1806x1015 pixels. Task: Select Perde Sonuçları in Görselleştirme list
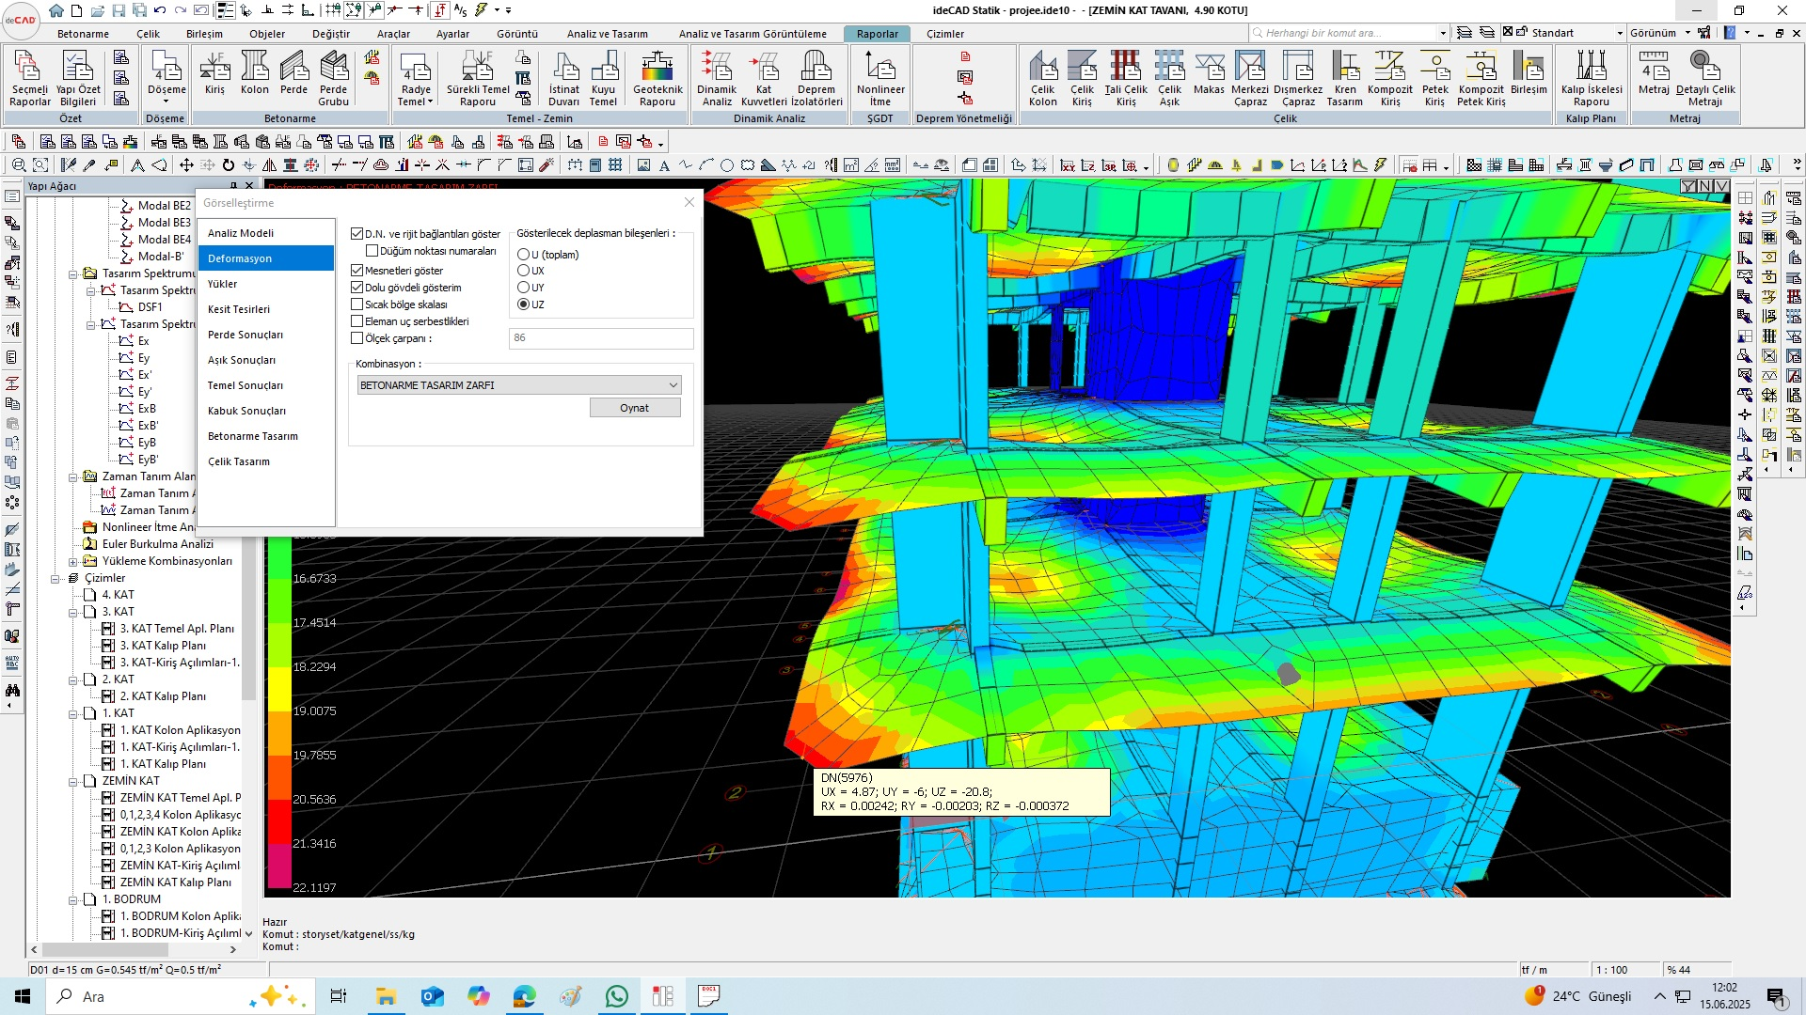[x=266, y=335]
